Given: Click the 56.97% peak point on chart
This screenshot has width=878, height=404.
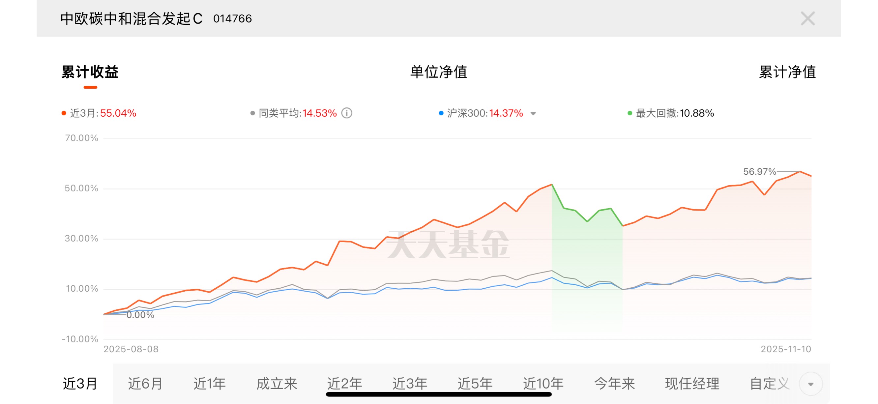Looking at the screenshot, I should point(800,171).
